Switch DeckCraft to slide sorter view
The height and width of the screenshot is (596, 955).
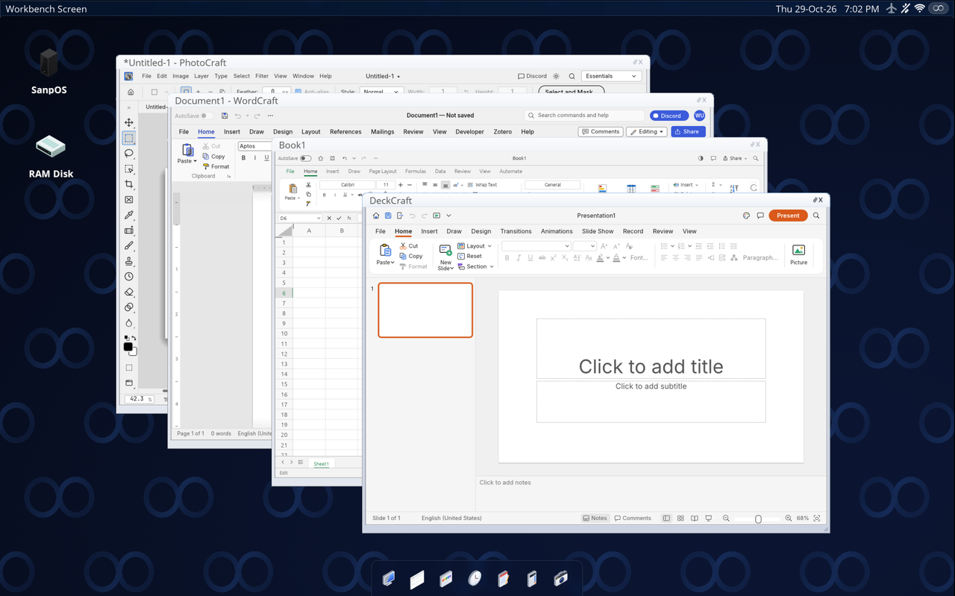point(680,518)
